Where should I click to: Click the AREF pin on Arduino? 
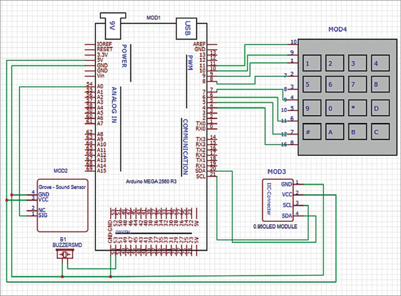point(200,44)
